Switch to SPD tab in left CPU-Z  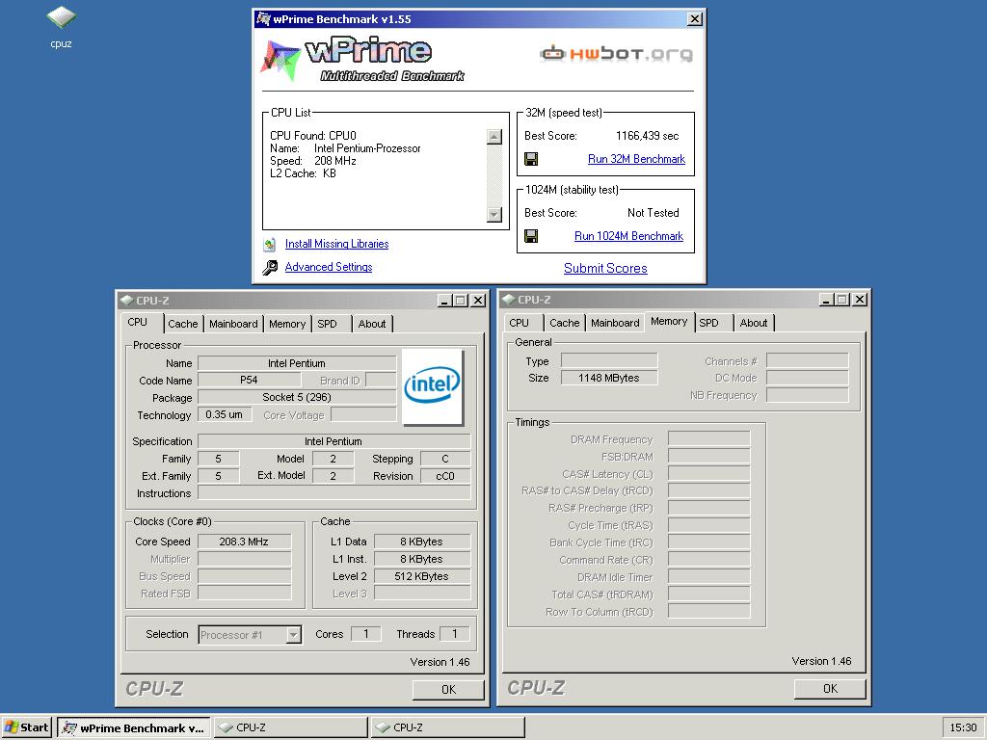328,324
